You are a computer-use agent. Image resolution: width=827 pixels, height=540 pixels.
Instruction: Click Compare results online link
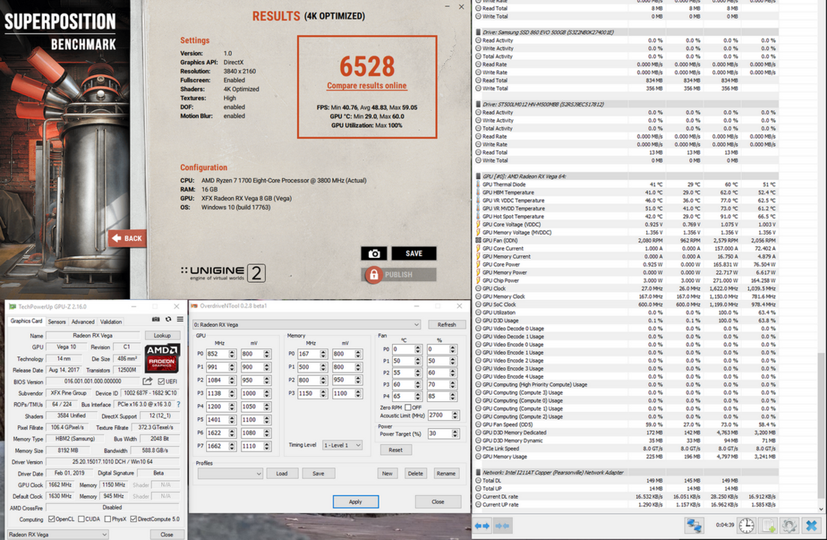(367, 85)
